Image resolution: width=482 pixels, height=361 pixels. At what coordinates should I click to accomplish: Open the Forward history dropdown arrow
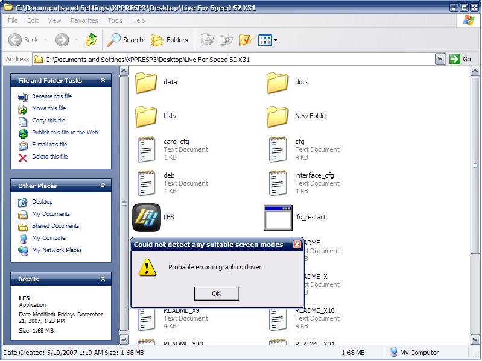pos(76,40)
